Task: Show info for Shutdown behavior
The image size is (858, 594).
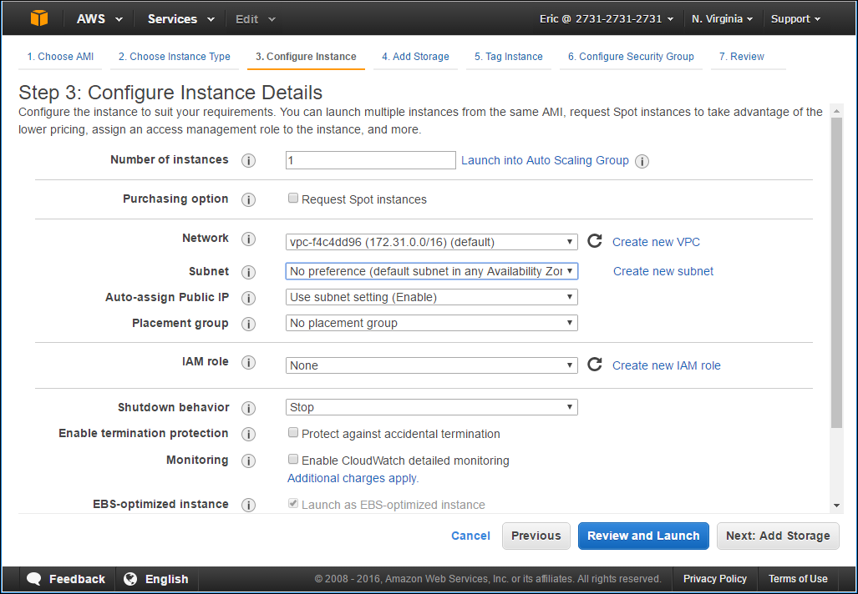Action: pyautogui.click(x=248, y=408)
